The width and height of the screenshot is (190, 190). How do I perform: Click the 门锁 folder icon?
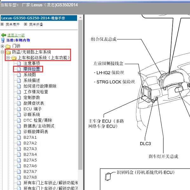coord(8,46)
